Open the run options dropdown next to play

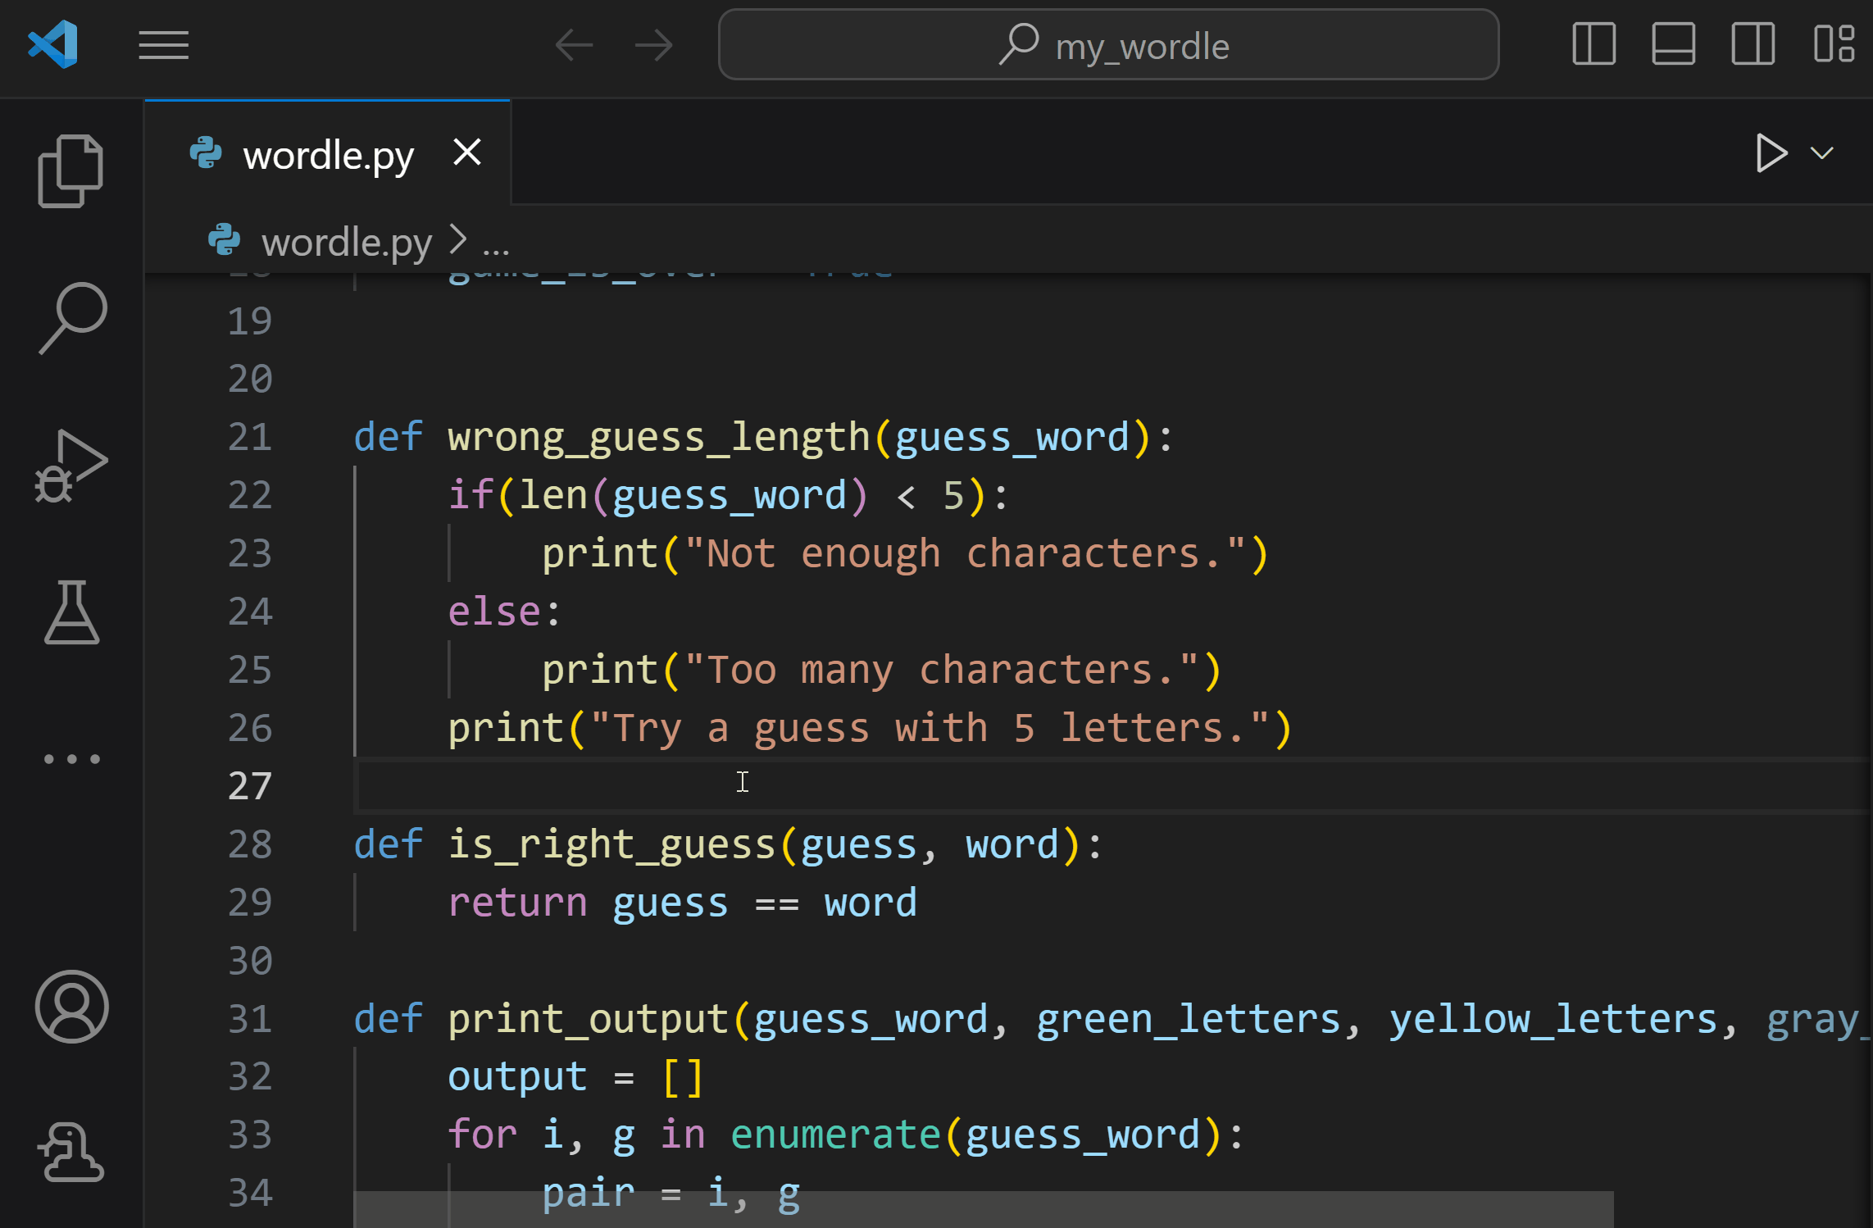[x=1821, y=152]
